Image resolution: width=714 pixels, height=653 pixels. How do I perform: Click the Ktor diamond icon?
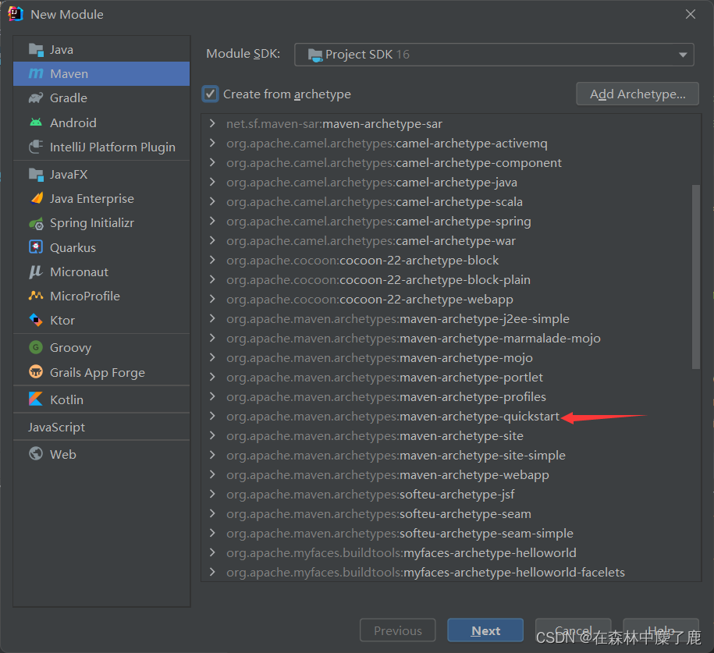click(x=36, y=320)
